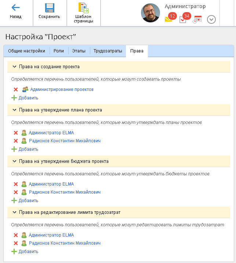Click Права на утверждение плана проекта heading text
The image size is (236, 263).
61,110
